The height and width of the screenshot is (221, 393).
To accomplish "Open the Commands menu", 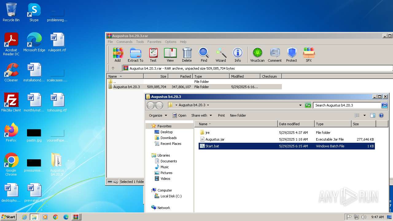I will pyautogui.click(x=124, y=42).
